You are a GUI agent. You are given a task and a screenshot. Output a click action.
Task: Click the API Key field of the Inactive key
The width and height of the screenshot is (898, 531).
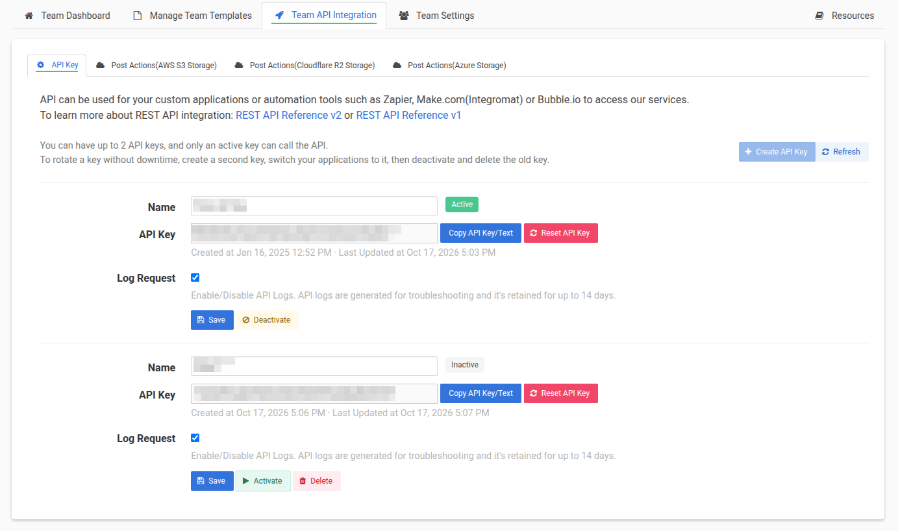coord(314,393)
